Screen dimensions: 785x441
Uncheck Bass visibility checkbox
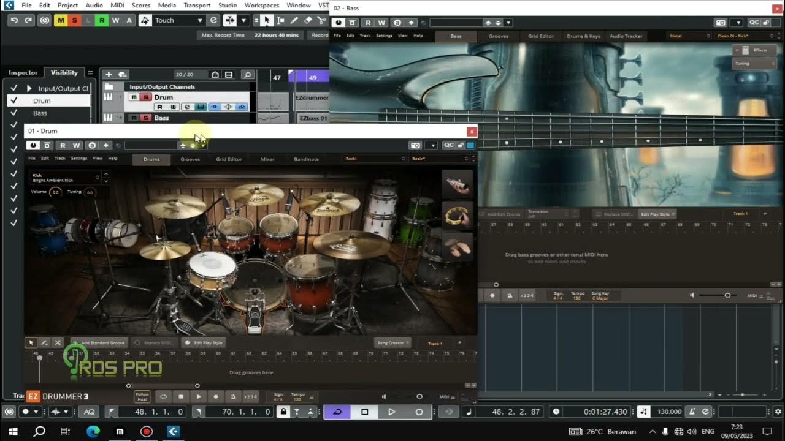point(13,113)
